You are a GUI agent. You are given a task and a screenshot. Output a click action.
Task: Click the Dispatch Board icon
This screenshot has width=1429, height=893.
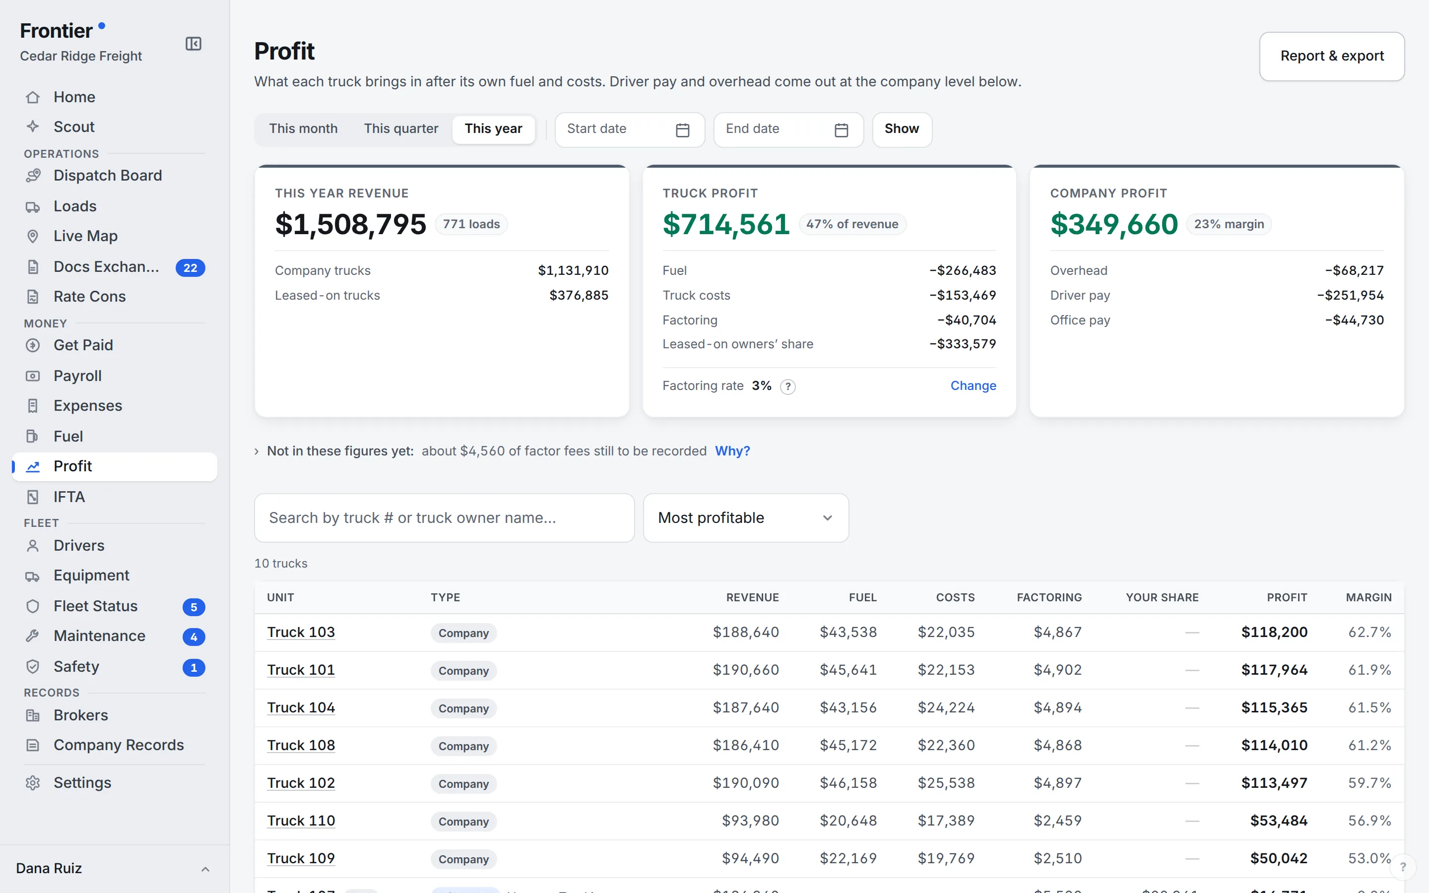click(33, 176)
